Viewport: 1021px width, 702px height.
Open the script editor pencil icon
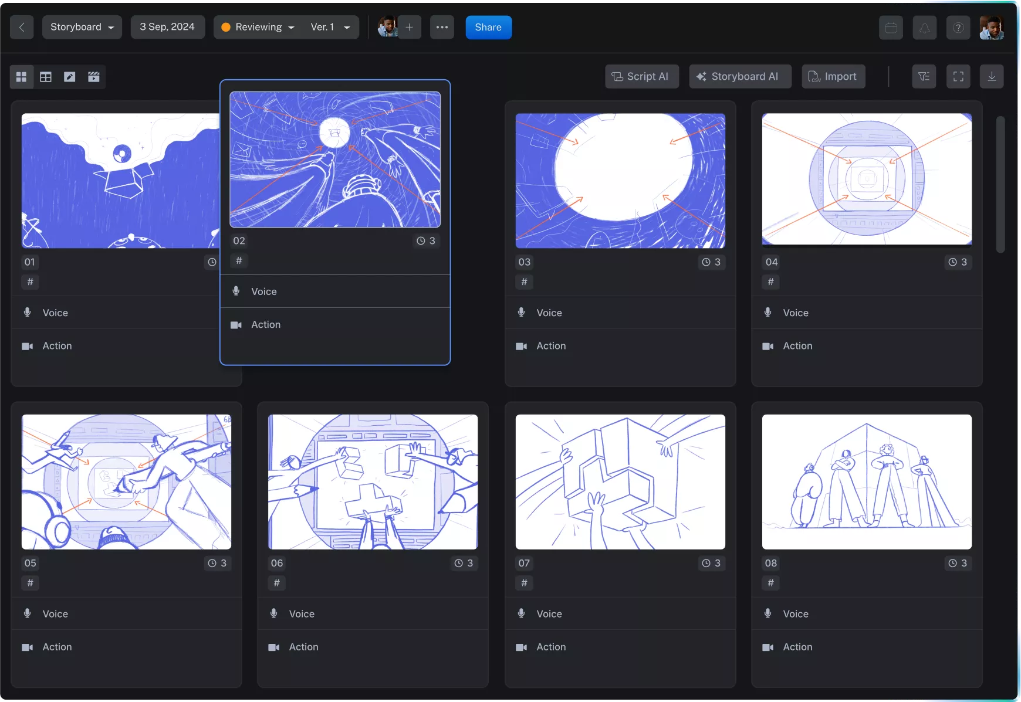(x=69, y=76)
